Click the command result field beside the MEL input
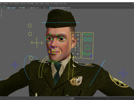The width and height of the screenshot is (134, 100). [x=121, y=98]
